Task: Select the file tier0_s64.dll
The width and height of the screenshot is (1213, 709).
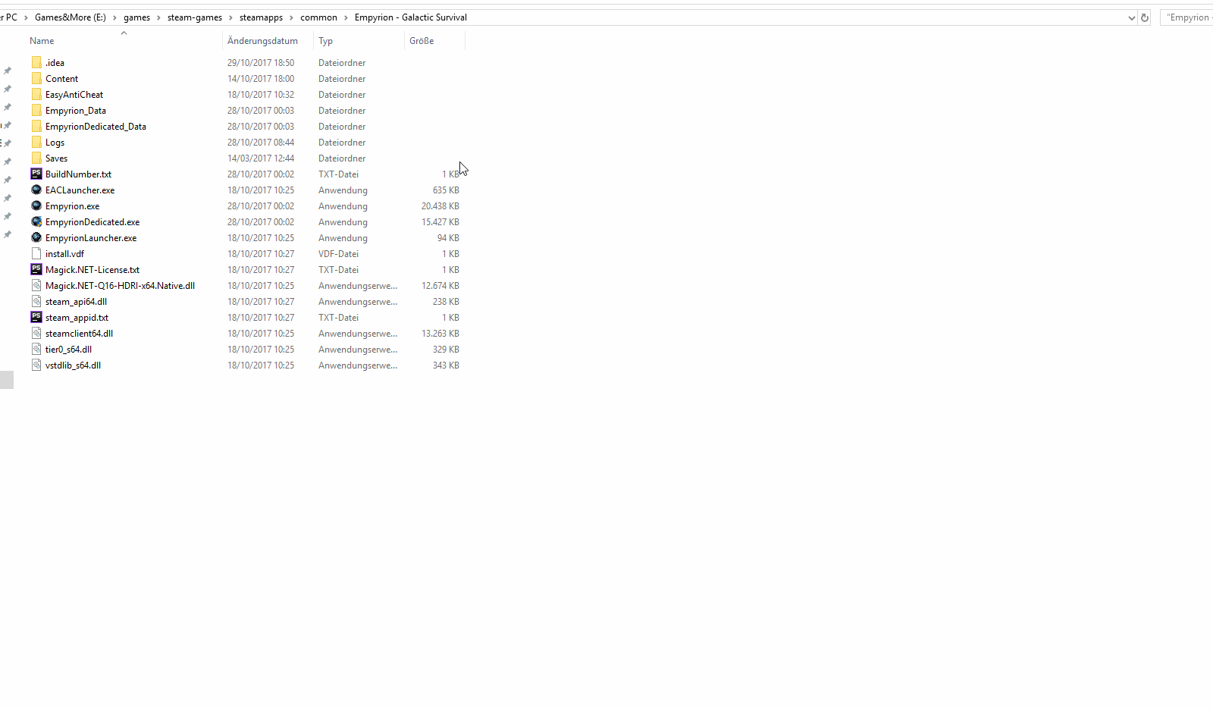Action: tap(68, 350)
